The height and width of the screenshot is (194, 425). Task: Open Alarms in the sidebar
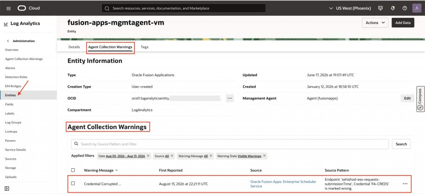click(x=10, y=68)
